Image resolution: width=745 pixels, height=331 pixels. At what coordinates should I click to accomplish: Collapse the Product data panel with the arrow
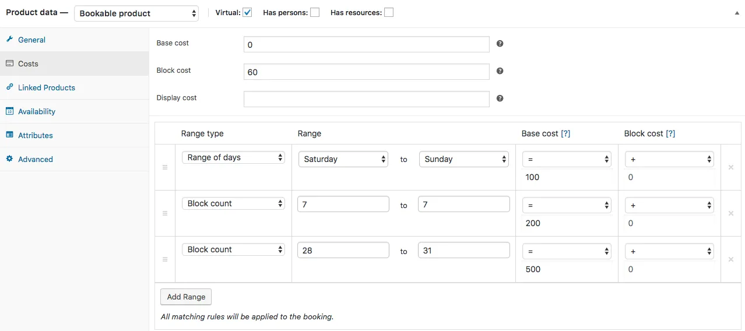737,13
